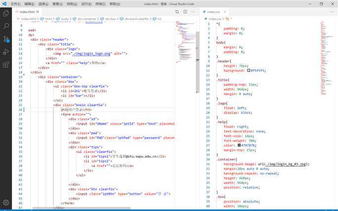Click the background-repeat: no-repeat declaration
The image size is (338, 211).
click(x=251, y=174)
